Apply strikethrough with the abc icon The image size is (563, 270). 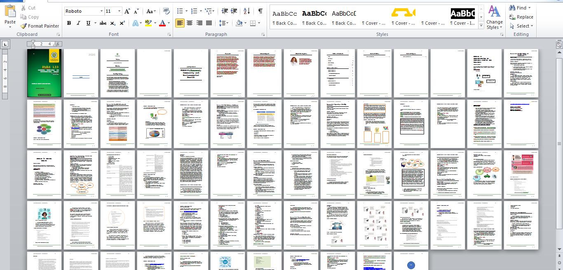103,23
